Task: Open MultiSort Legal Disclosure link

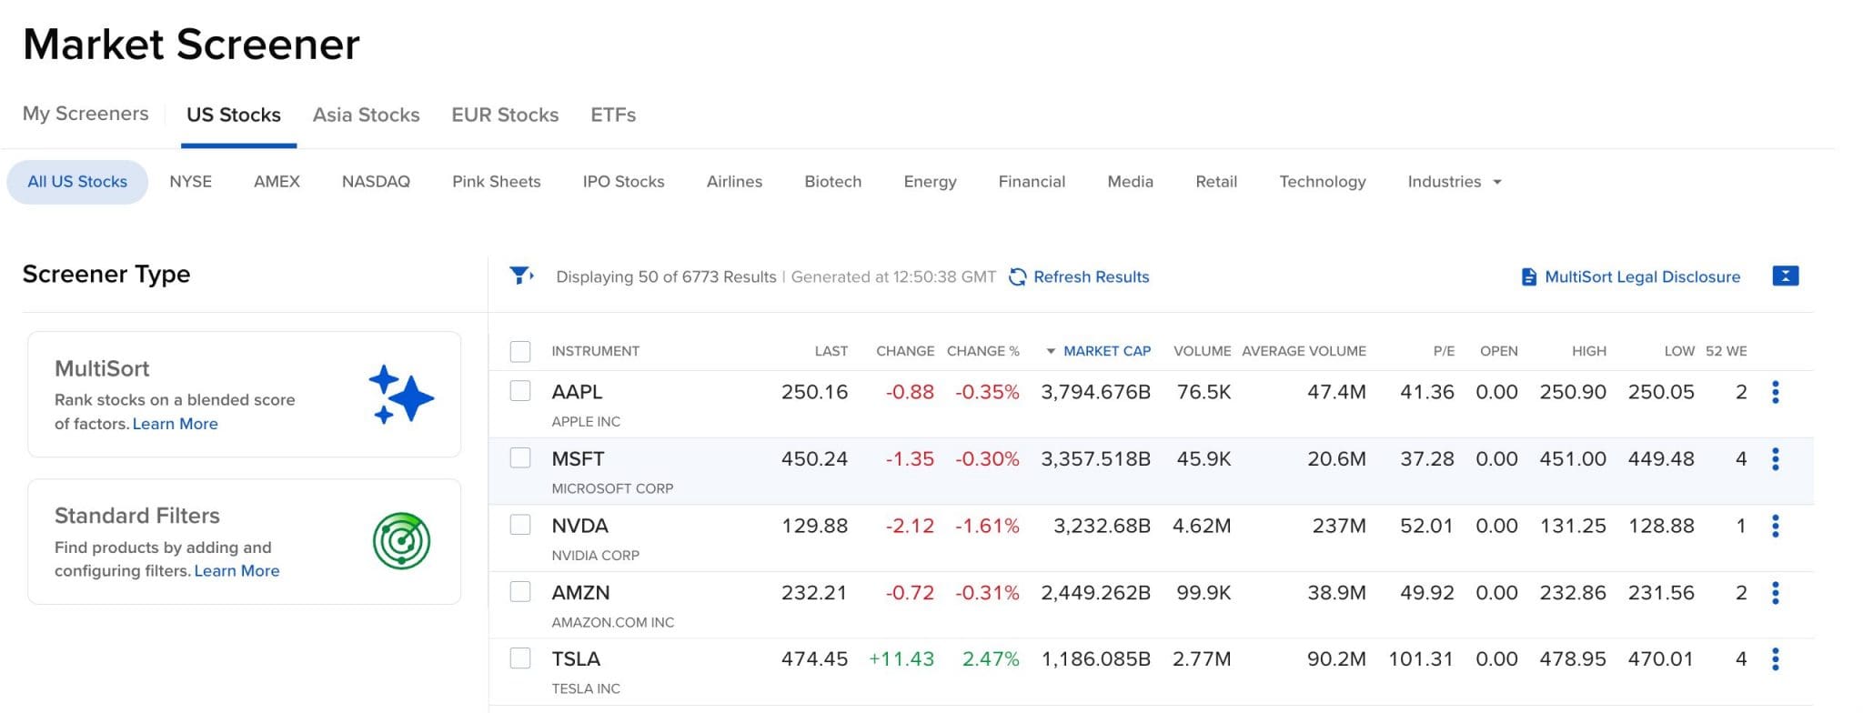Action: [x=1642, y=277]
